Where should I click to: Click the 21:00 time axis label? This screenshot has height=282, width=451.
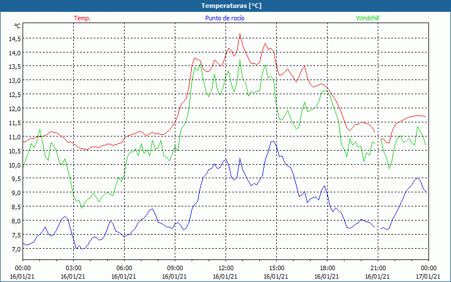click(378, 268)
